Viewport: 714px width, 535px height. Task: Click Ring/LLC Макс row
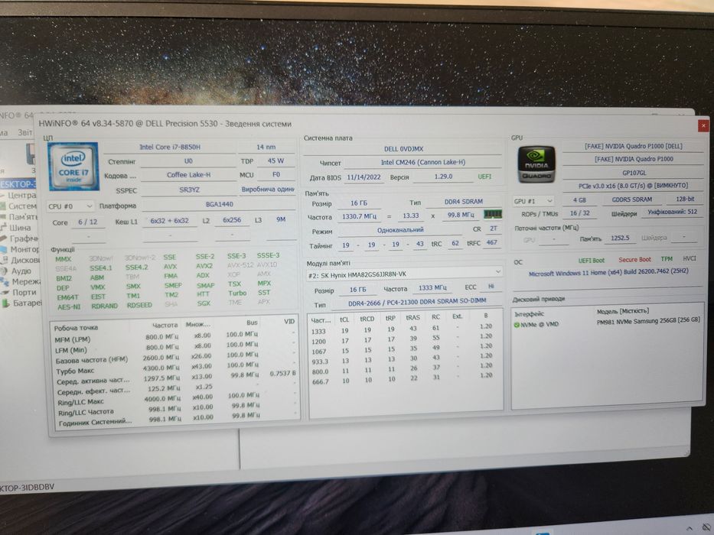tap(174, 400)
